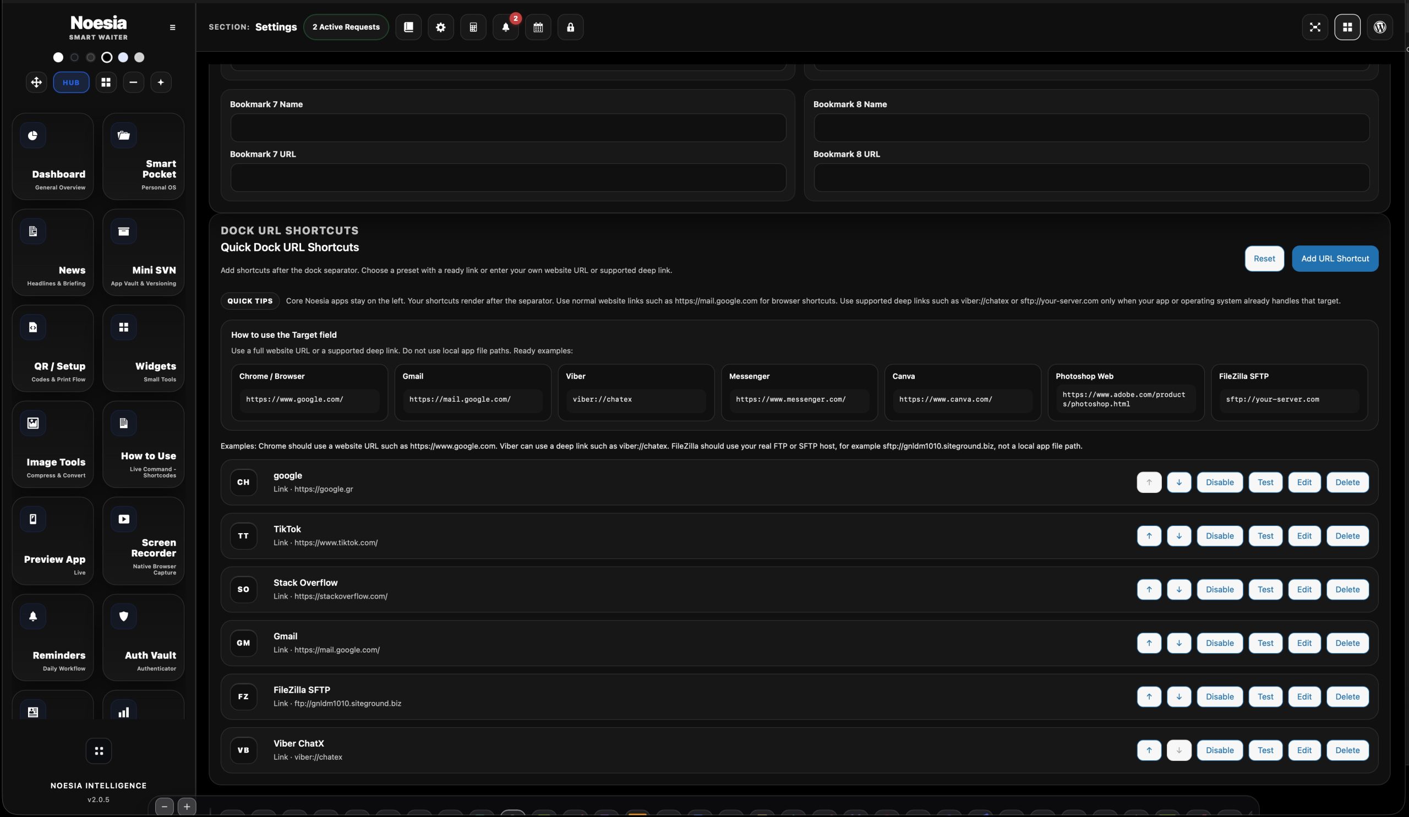Screen dimensions: 1409x817
Task: Disable the google shortcut
Action: (1220, 482)
